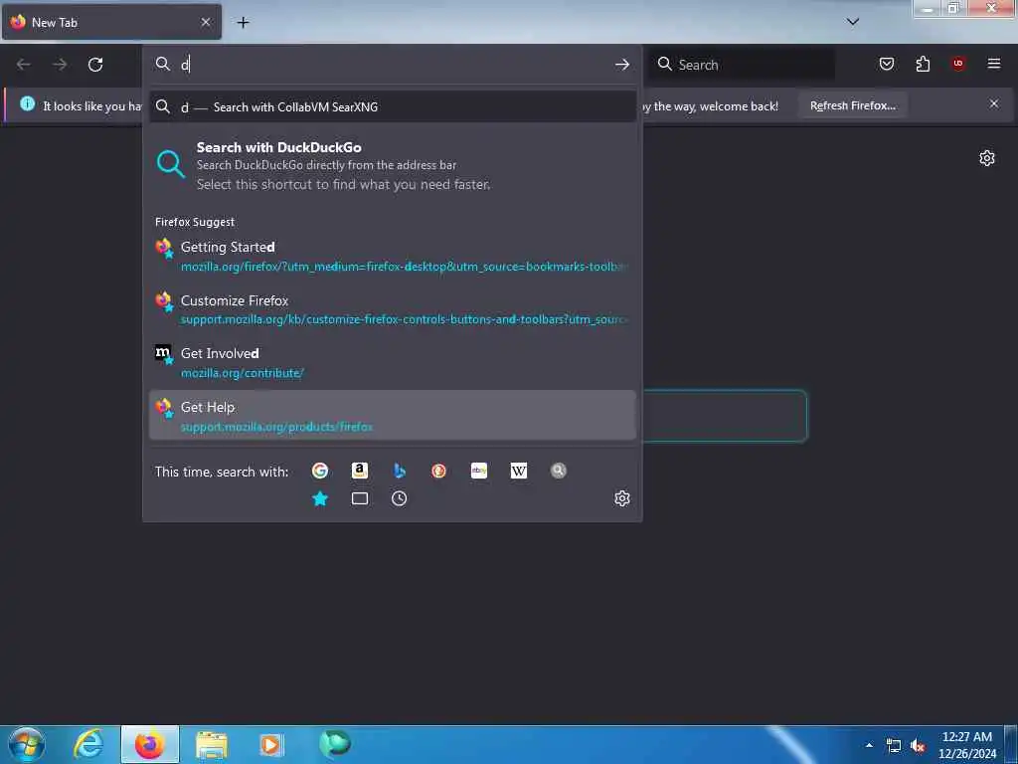Open the taskbar clock and date
The image size is (1018, 764).
[x=967, y=745]
